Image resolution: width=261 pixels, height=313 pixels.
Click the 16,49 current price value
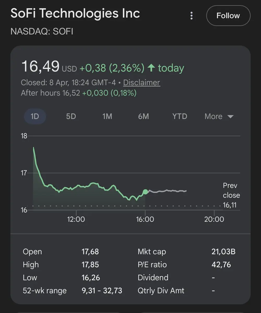pyautogui.click(x=40, y=67)
